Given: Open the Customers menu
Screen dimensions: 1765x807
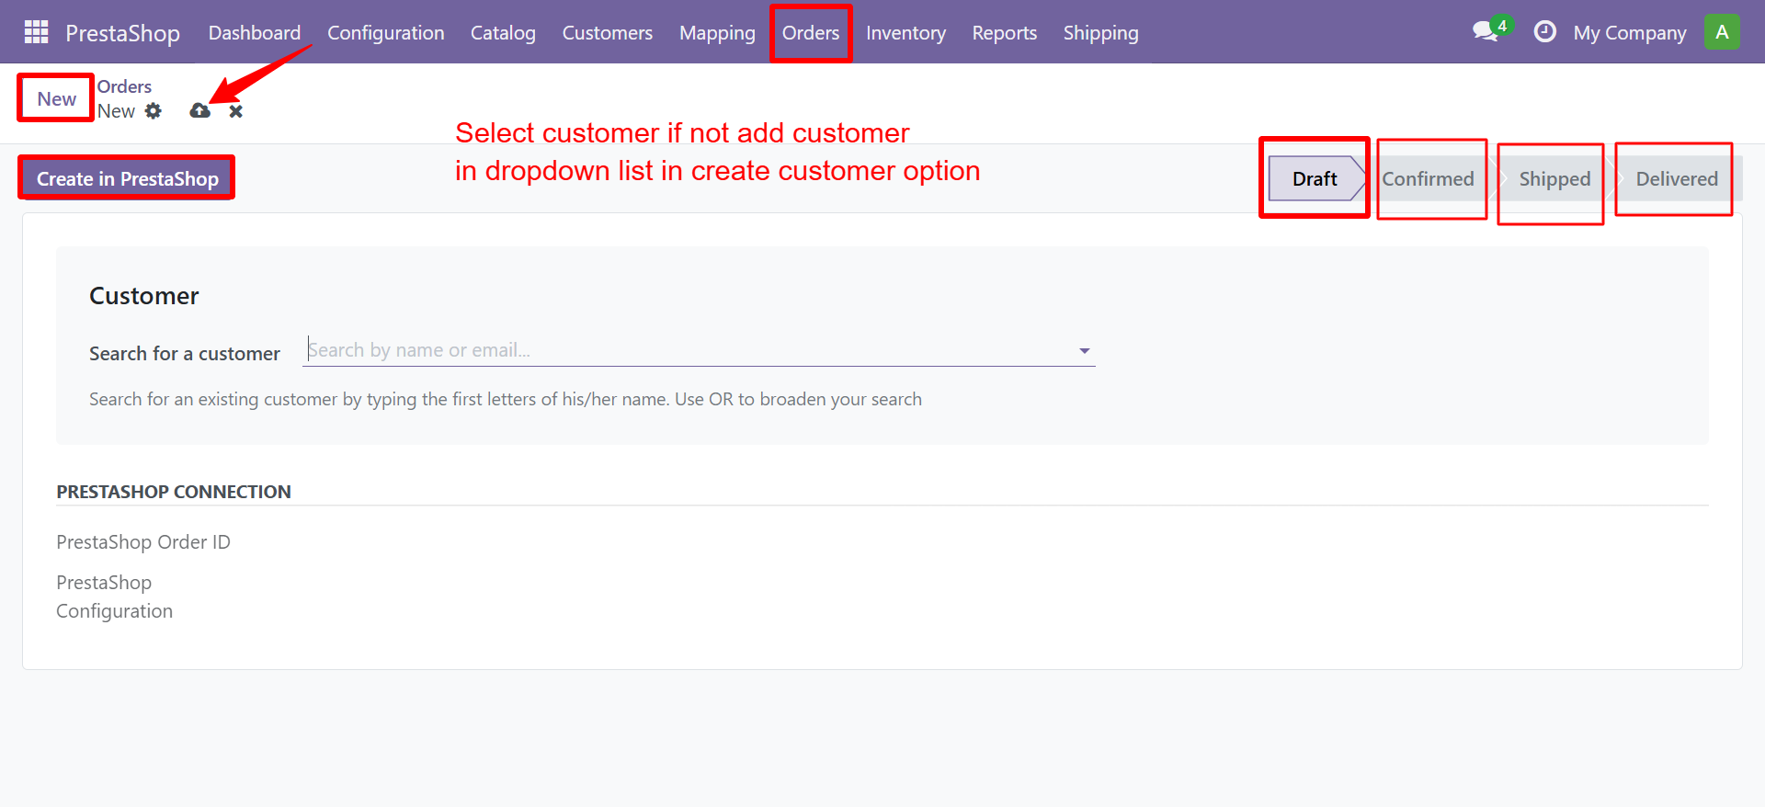Looking at the screenshot, I should pos(608,33).
